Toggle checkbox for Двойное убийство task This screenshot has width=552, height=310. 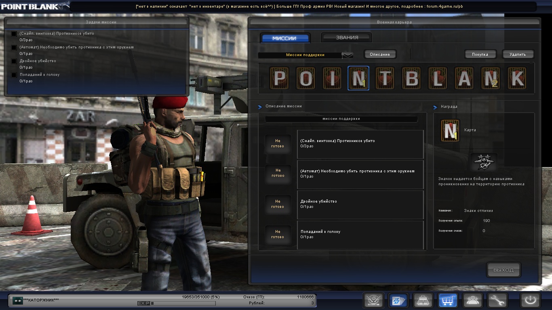pos(14,61)
